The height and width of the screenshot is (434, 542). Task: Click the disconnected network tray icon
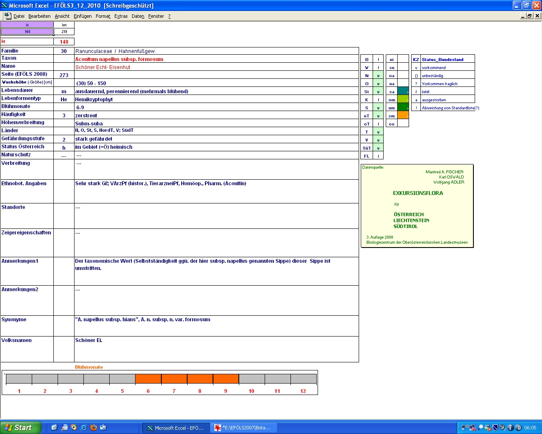point(472,428)
